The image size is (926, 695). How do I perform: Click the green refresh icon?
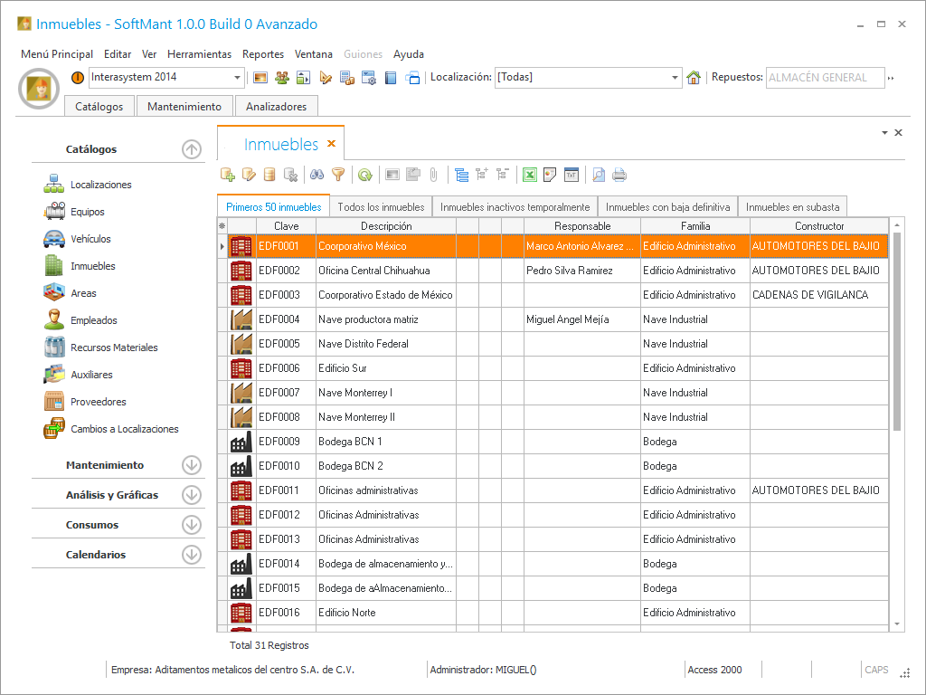click(x=364, y=175)
